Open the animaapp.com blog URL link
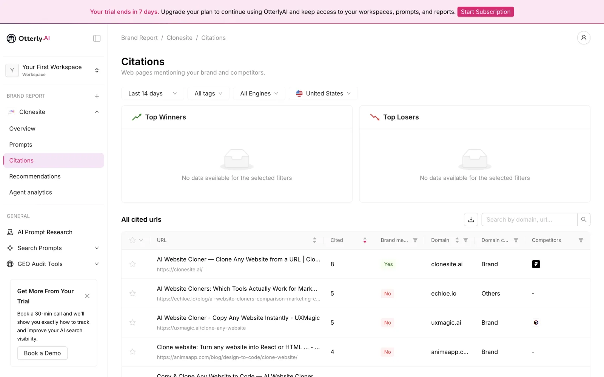Image resolution: width=604 pixels, height=377 pixels. pos(227,357)
